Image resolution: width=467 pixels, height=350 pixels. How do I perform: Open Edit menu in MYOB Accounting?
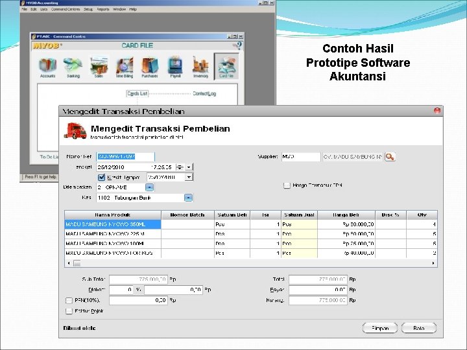click(34, 9)
